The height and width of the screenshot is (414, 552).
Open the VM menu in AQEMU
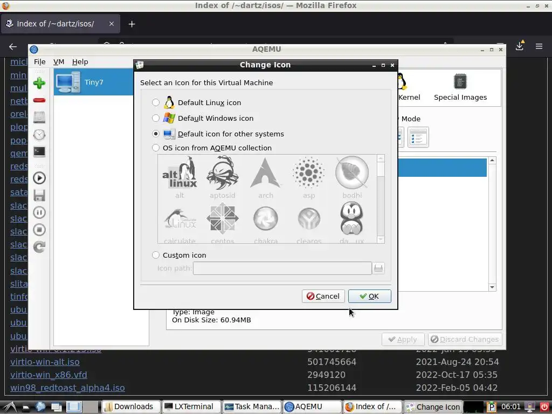pos(58,61)
